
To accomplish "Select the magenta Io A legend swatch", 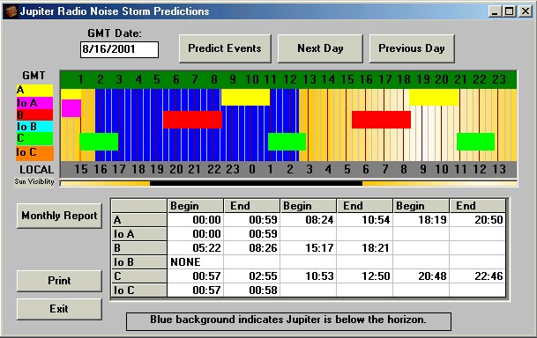I will (x=34, y=102).
